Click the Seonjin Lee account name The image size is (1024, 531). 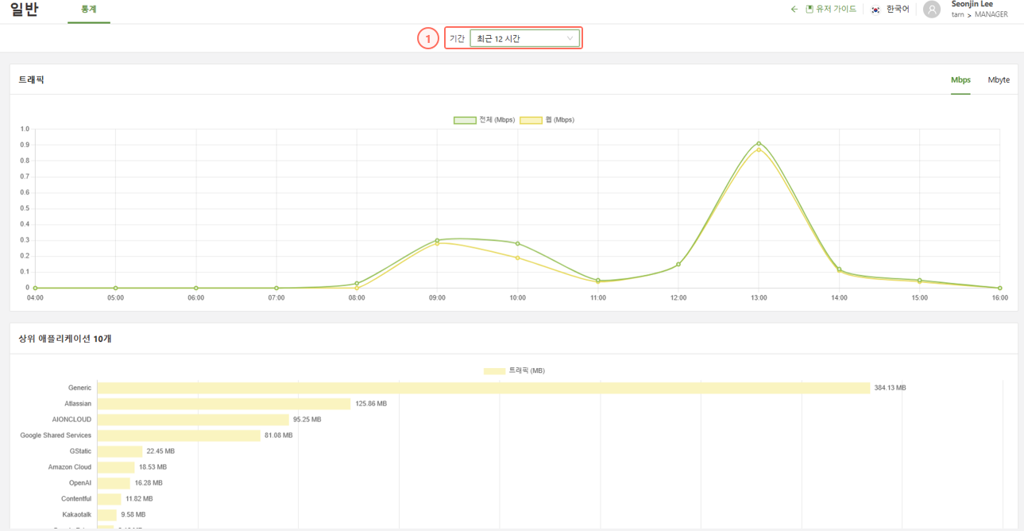pos(972,4)
